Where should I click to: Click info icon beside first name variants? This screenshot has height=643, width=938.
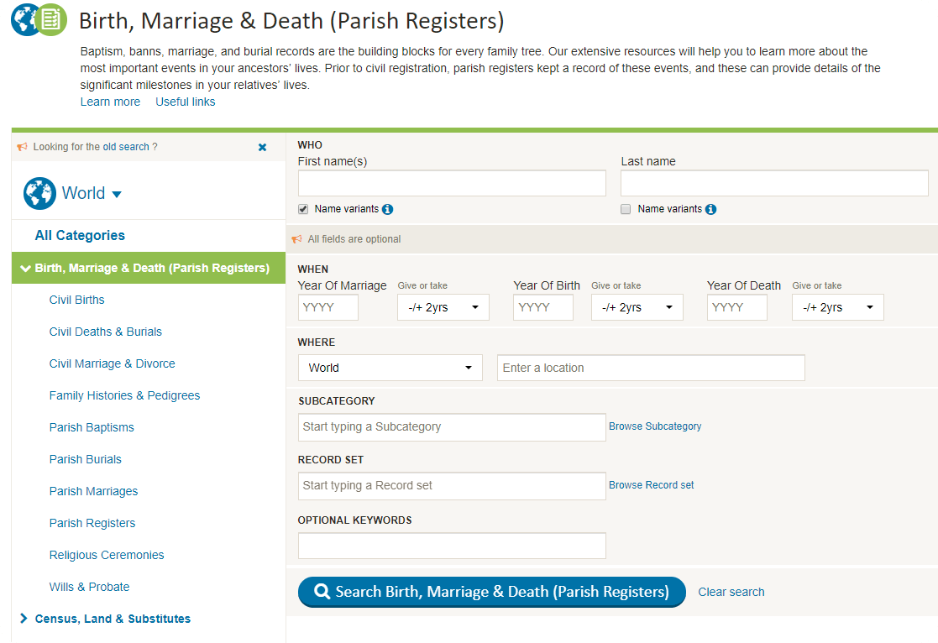[x=387, y=209]
